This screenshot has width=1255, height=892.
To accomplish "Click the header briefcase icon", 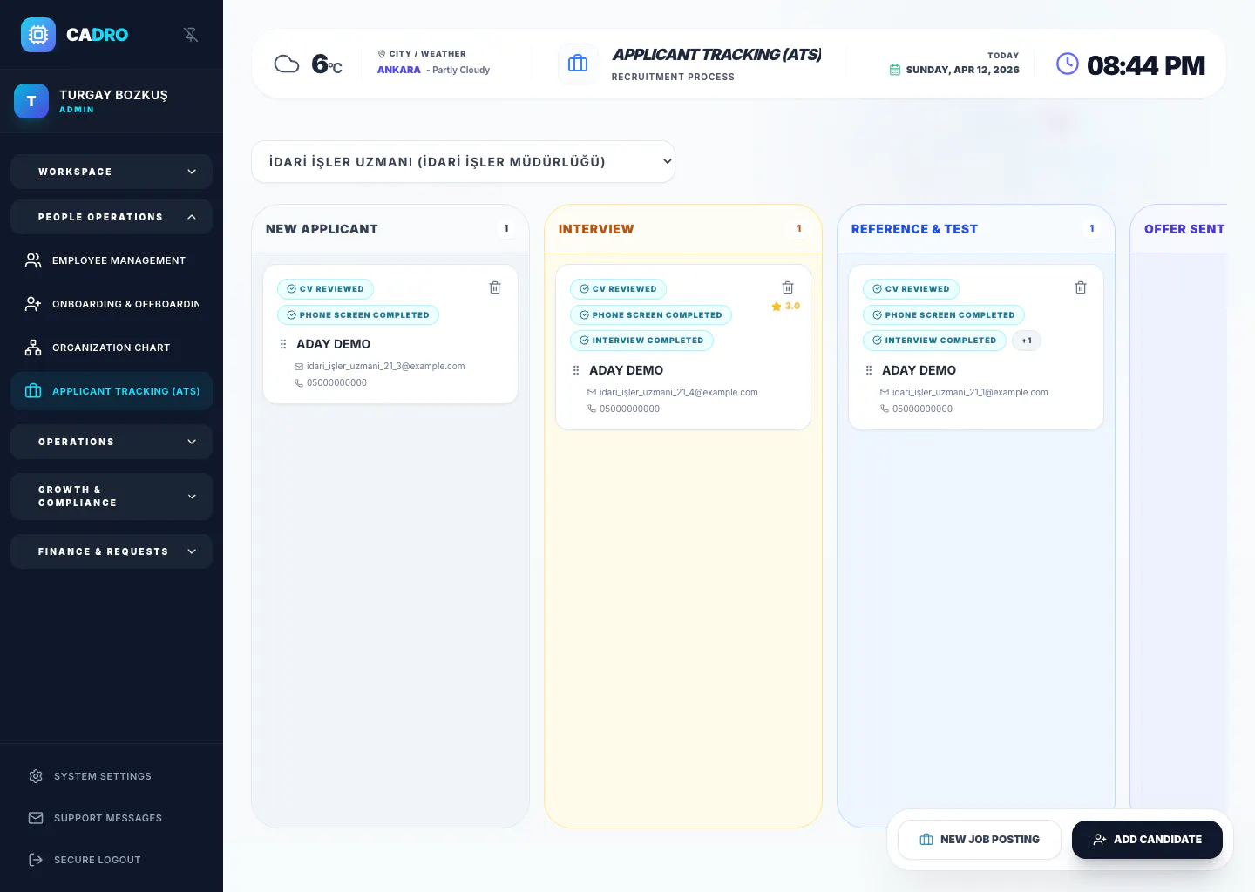I will tap(578, 64).
